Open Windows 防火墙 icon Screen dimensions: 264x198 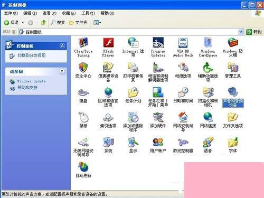tap(233, 43)
